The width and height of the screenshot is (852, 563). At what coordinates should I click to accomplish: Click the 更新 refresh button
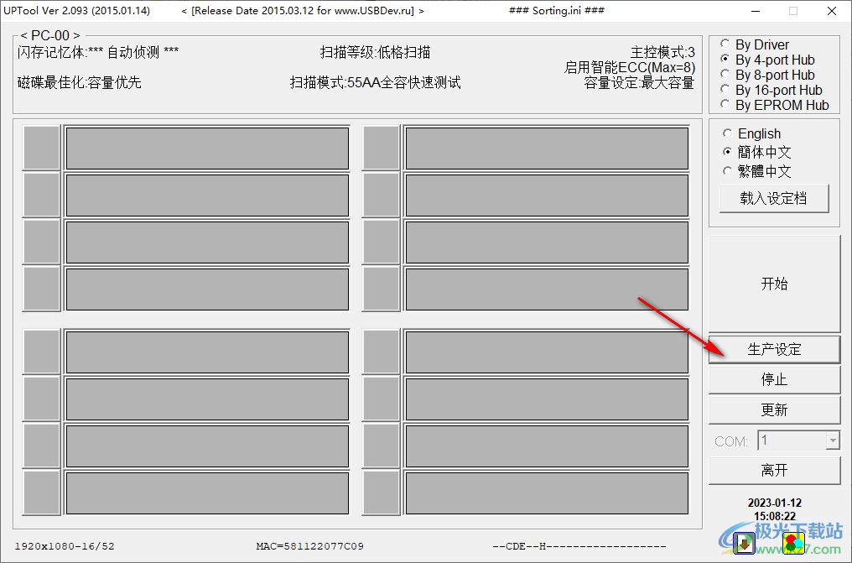point(774,409)
